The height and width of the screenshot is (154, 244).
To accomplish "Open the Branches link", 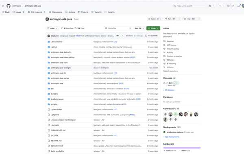I will coord(67,28).
